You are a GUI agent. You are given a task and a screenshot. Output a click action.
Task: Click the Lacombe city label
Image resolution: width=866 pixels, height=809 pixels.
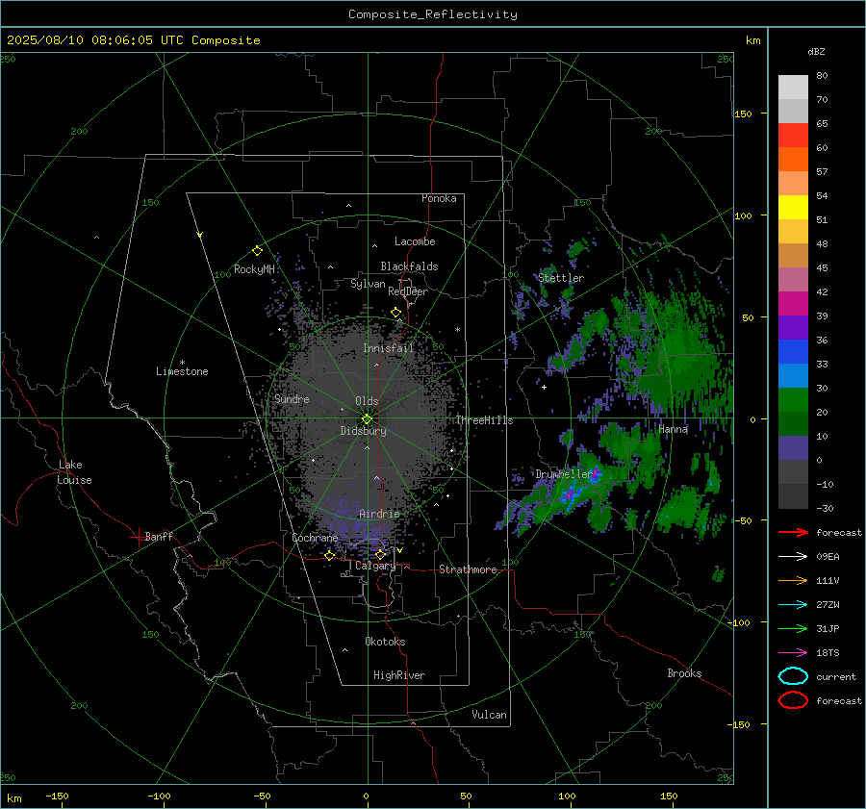(415, 241)
